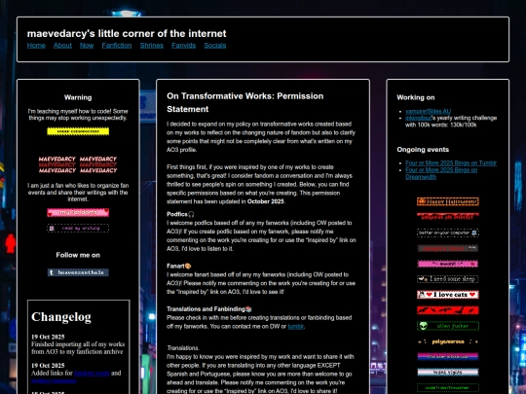This screenshot has width=526, height=394.
Task: Click the pink 'aaagh!!' badge
Action: pyautogui.click(x=447, y=264)
